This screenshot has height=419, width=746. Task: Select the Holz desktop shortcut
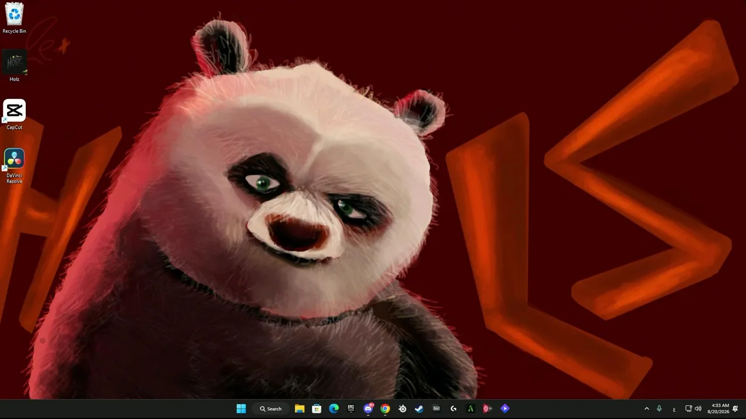[15, 66]
